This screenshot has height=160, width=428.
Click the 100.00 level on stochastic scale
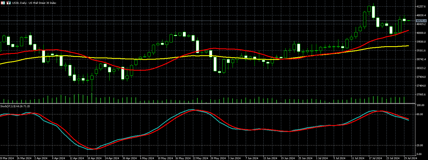pos(420,106)
